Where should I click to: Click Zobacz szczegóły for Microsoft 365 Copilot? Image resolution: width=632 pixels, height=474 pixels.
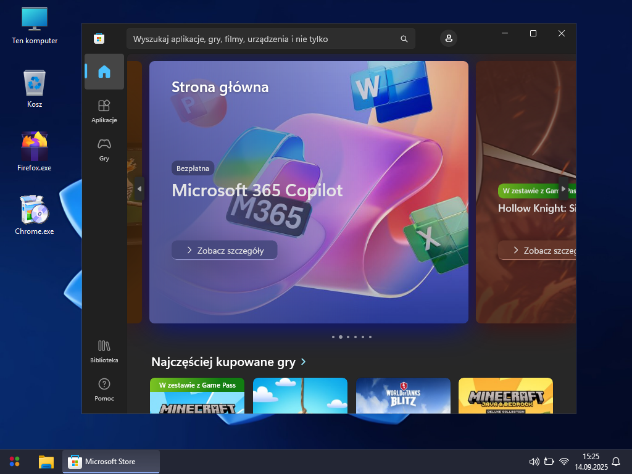tap(225, 250)
